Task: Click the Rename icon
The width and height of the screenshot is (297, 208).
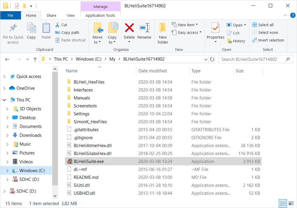Action: 144,28
